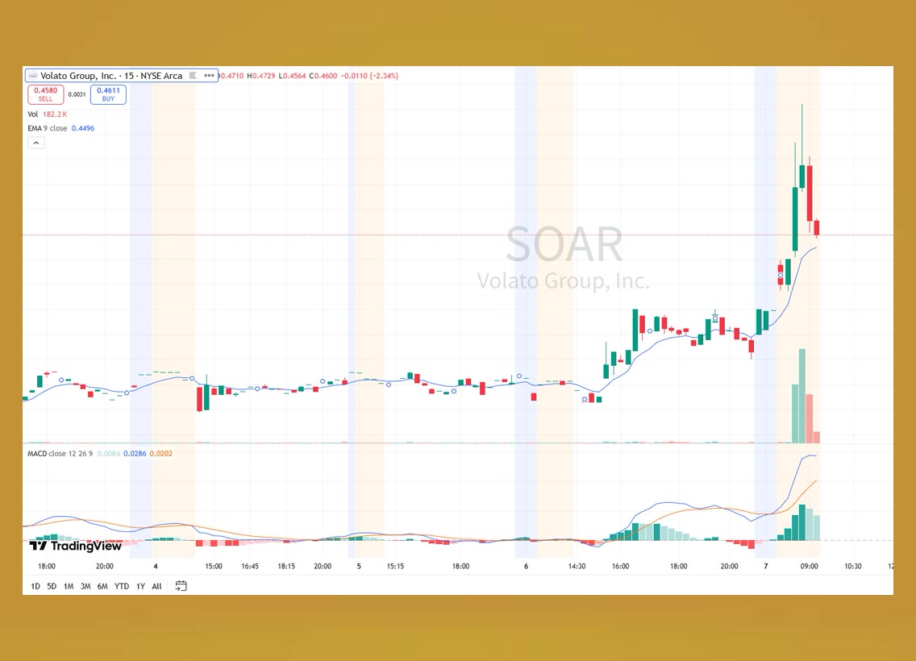The height and width of the screenshot is (661, 916).
Task: Click the 15:15 time axis label
Action: pyautogui.click(x=395, y=566)
